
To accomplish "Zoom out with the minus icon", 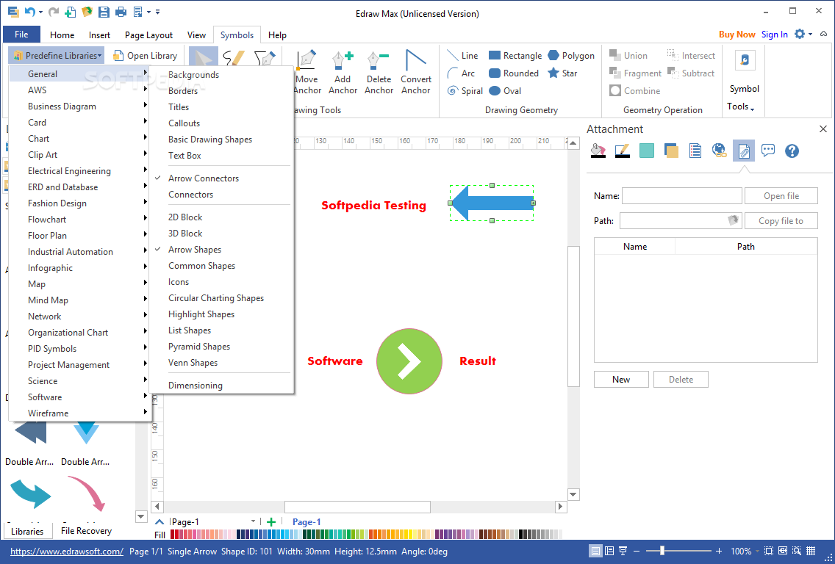I will [x=636, y=552].
